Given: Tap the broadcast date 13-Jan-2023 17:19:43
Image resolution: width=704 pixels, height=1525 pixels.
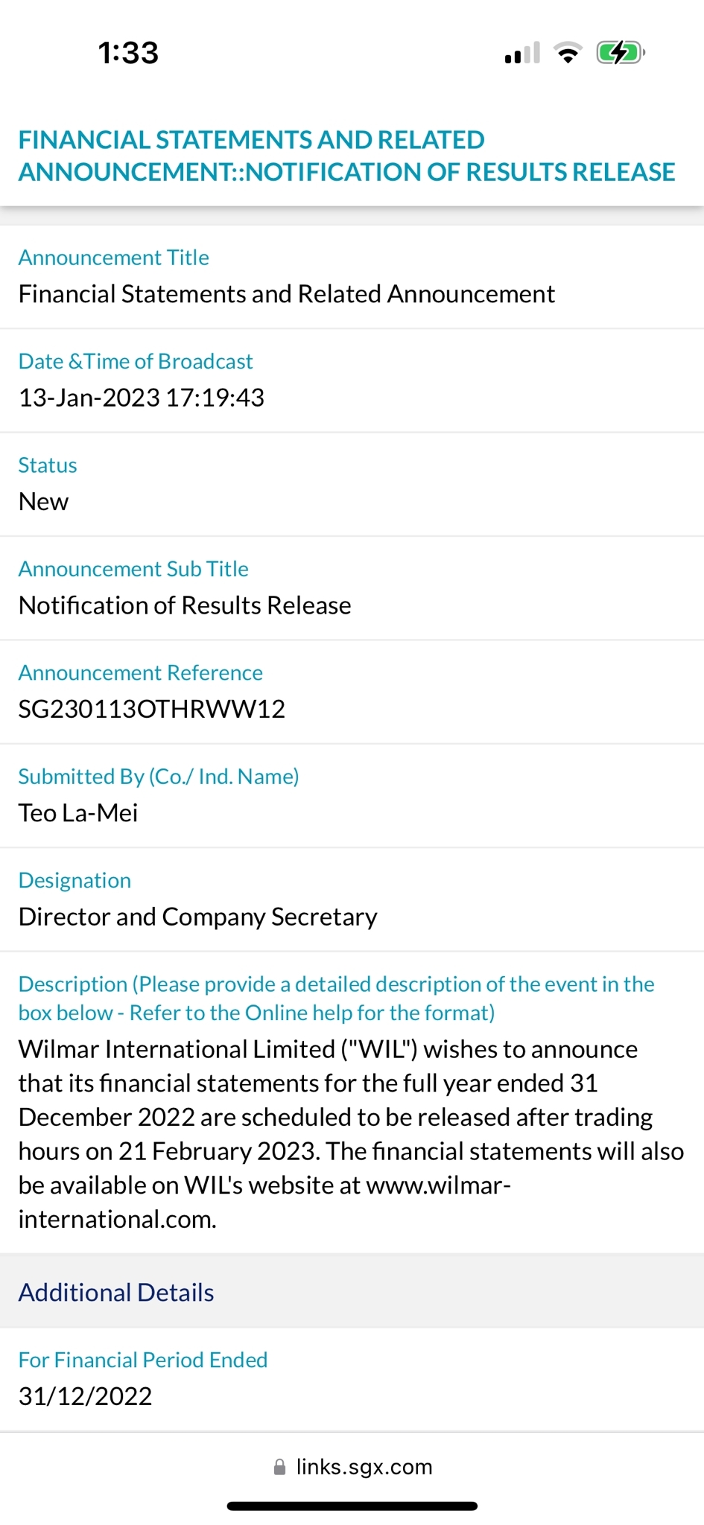Looking at the screenshot, I should tap(142, 398).
